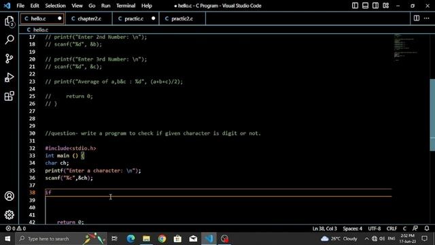Open Microsoft Edge from the taskbar
435x245 pixels.
[130, 239]
